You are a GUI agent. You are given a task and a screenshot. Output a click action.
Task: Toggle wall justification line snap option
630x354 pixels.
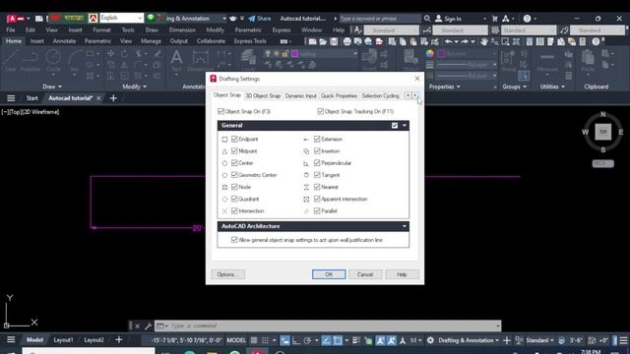[234, 240]
